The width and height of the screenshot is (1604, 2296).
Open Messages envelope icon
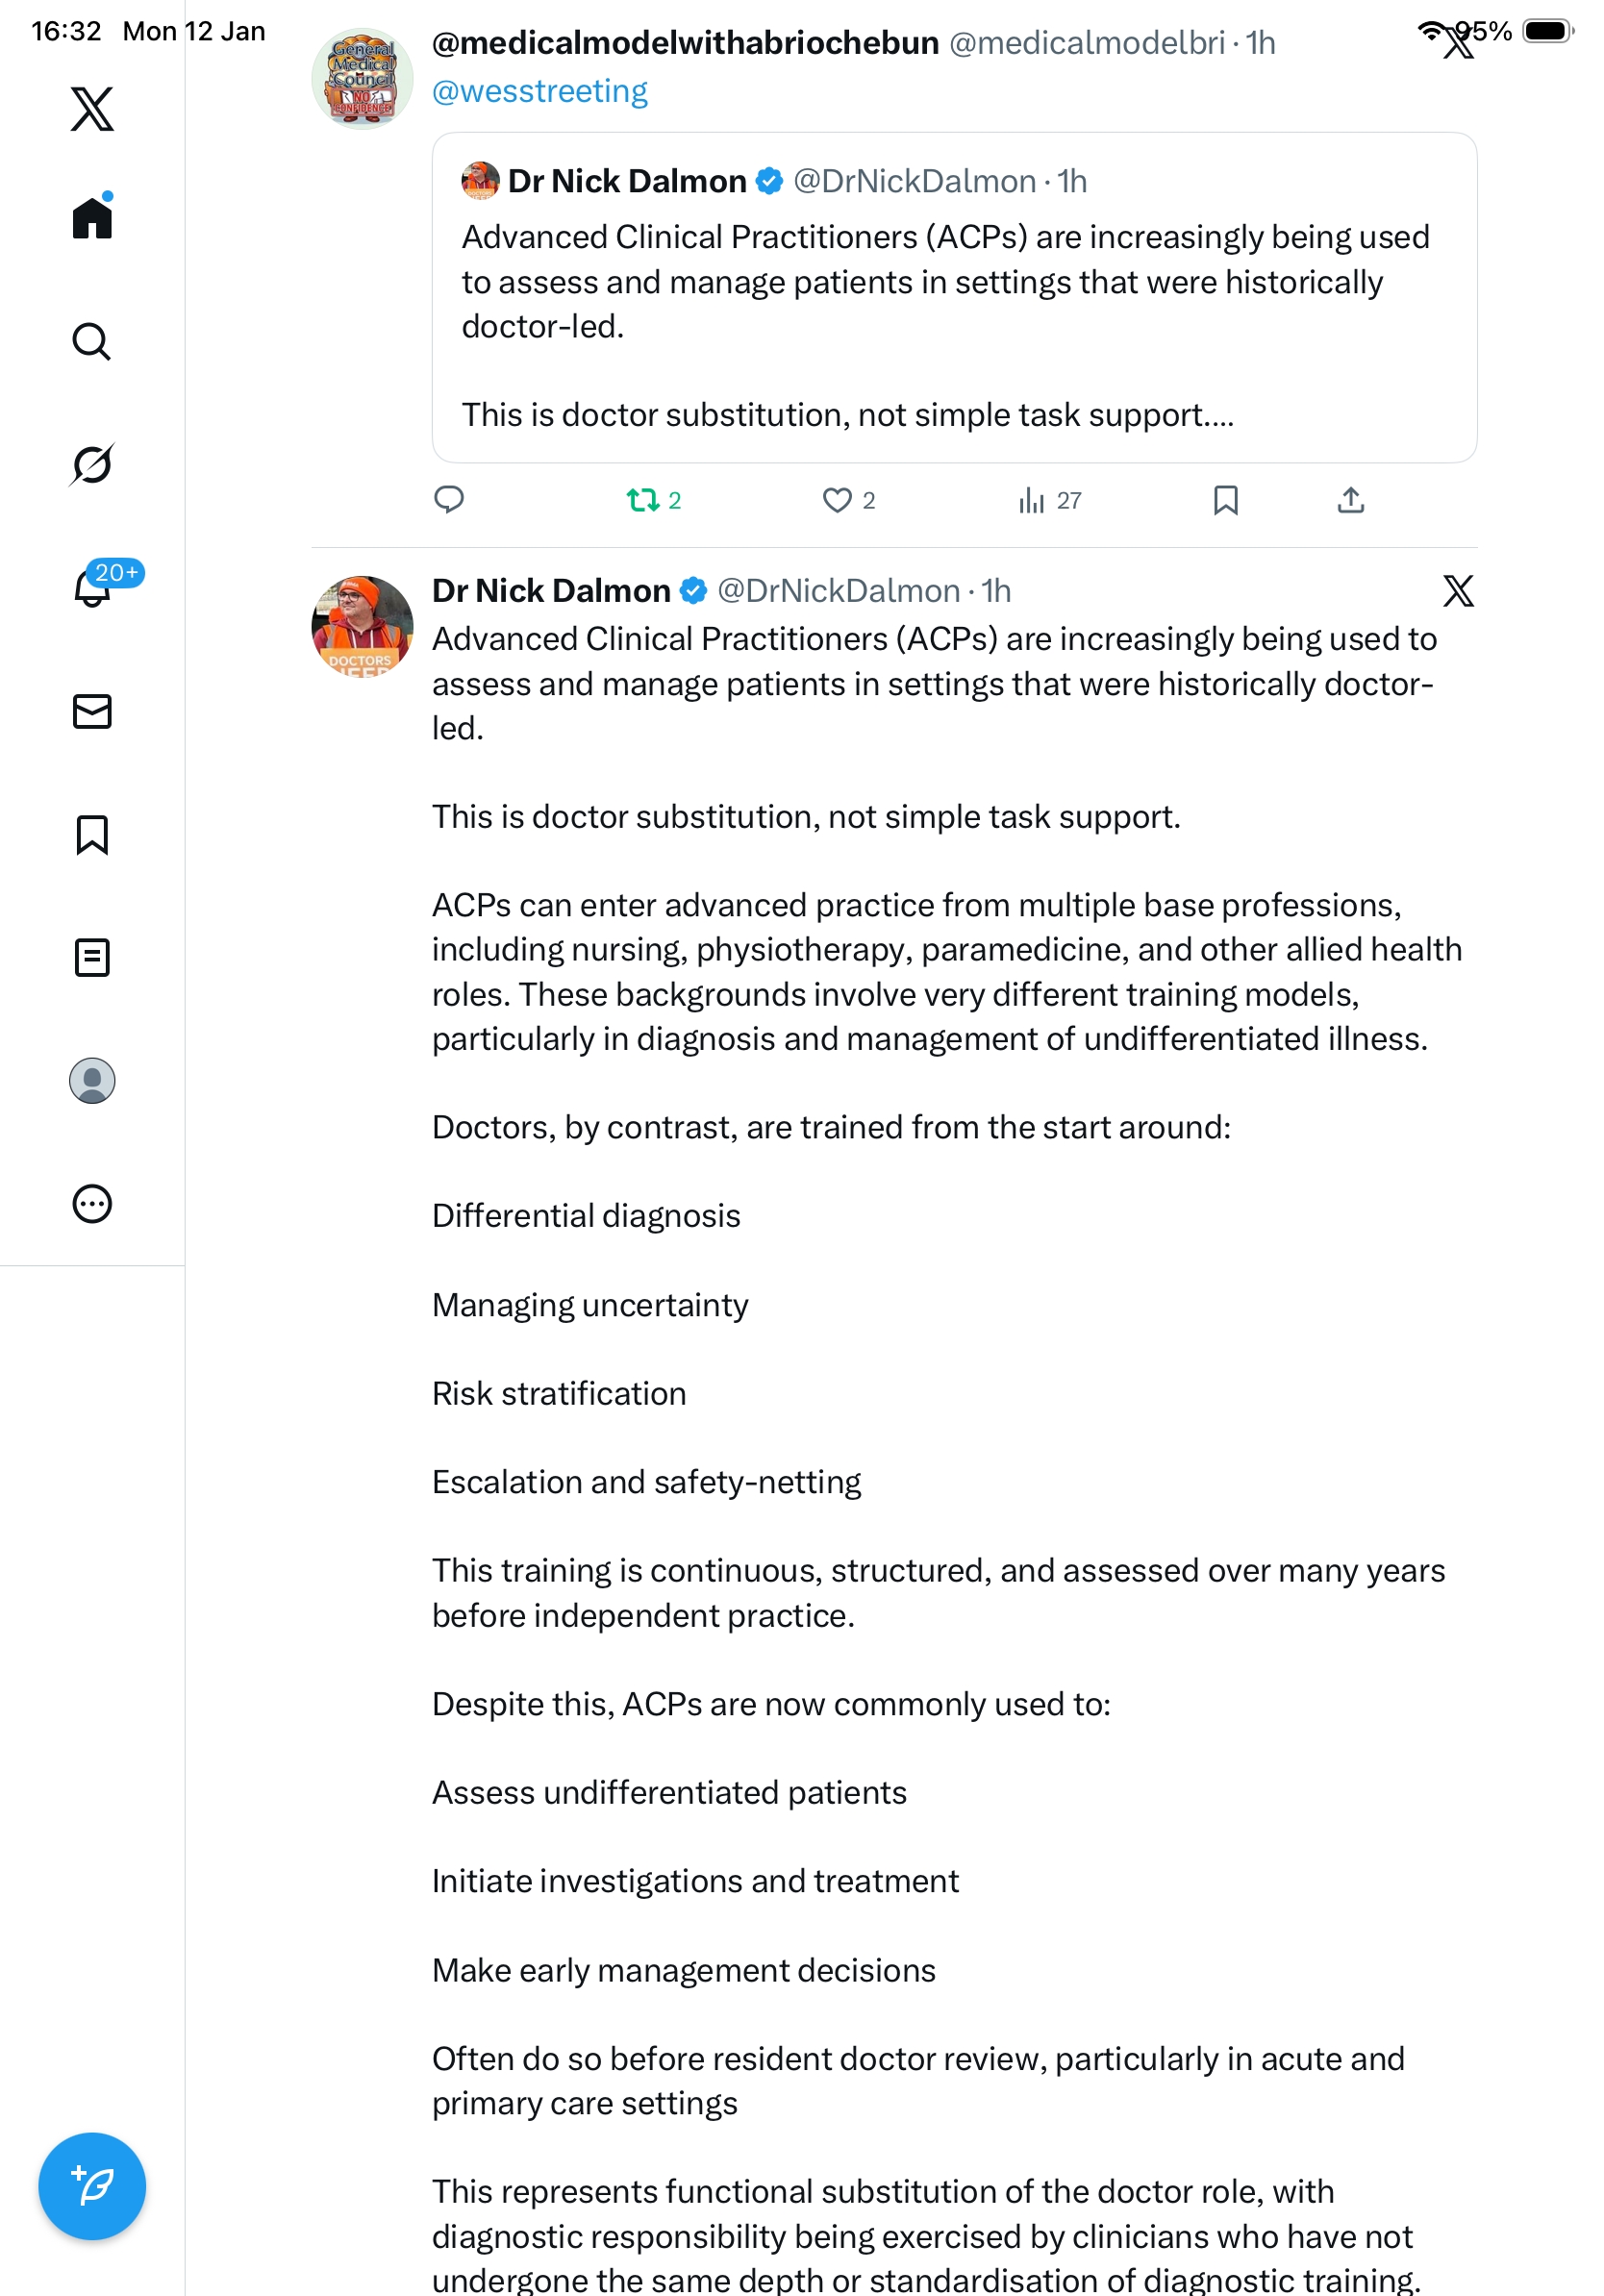(92, 711)
